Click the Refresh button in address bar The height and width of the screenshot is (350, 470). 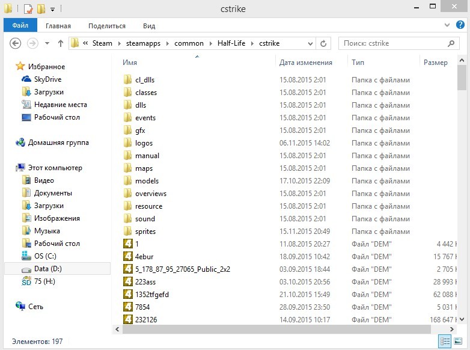(323, 43)
